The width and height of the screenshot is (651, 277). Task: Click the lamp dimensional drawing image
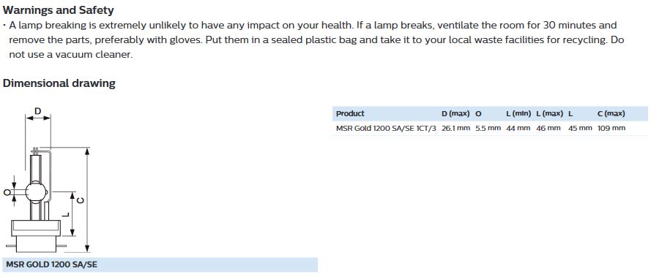pyautogui.click(x=47, y=180)
